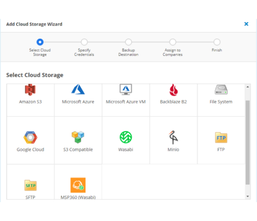Choose the Microsoft Azure icon
The width and height of the screenshot is (257, 221).
(78, 89)
